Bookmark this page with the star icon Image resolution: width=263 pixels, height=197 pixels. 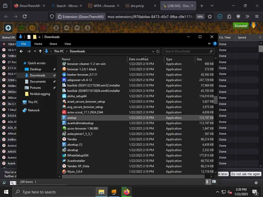(x=210, y=16)
